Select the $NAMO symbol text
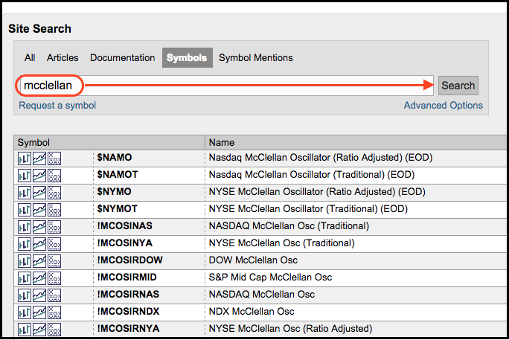This screenshot has width=509, height=340. (x=115, y=158)
